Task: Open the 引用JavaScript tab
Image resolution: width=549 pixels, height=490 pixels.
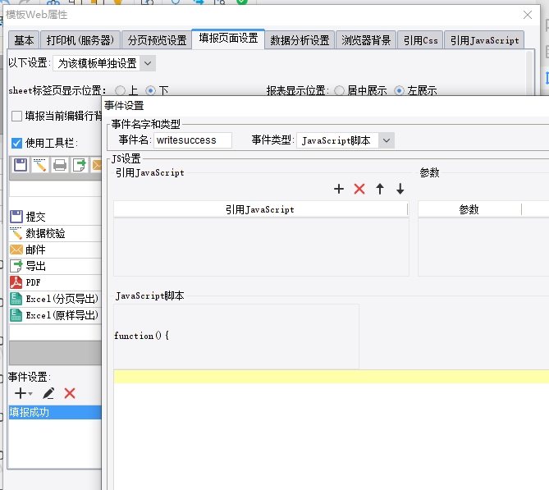Action: (484, 40)
